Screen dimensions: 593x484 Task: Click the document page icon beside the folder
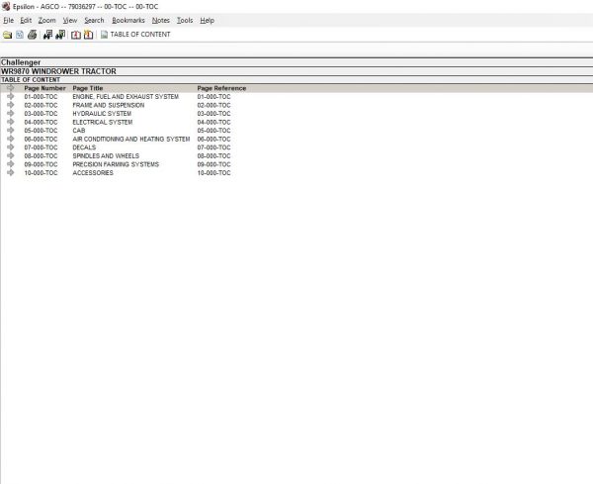click(x=20, y=35)
